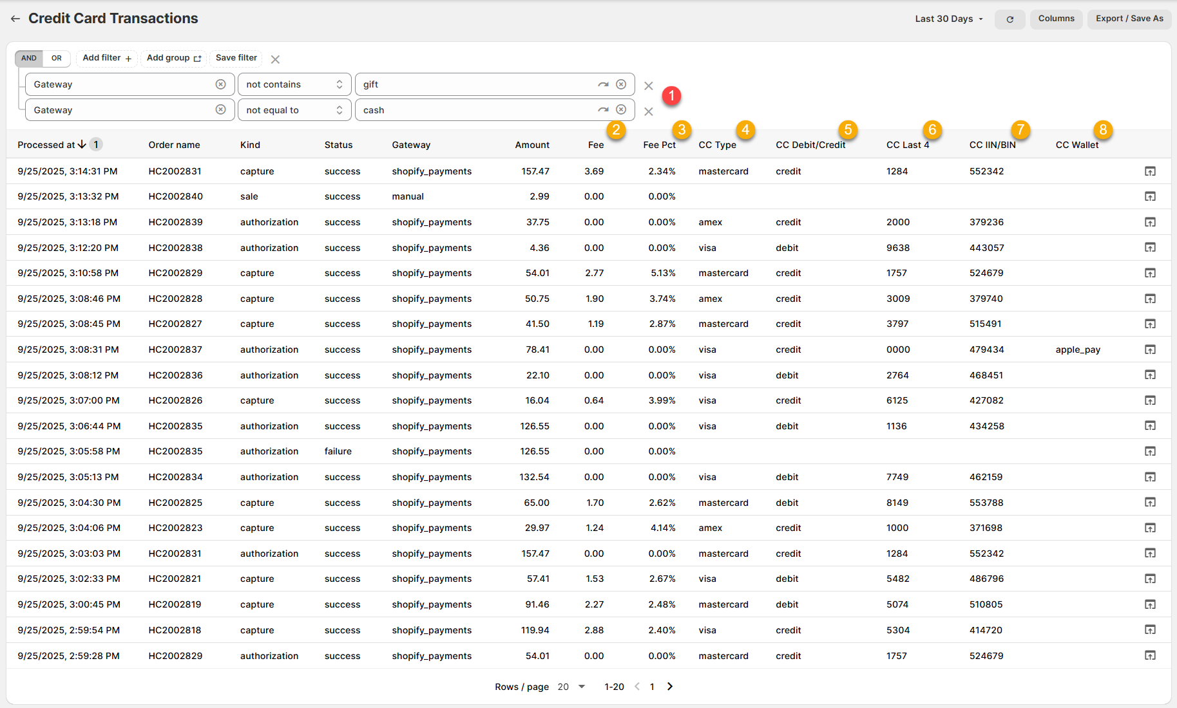Screen dimensions: 1177x708
Task: Clear the 'cash' filter value
Action: [x=621, y=110]
